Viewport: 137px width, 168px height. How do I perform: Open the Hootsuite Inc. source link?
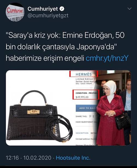point(73,158)
